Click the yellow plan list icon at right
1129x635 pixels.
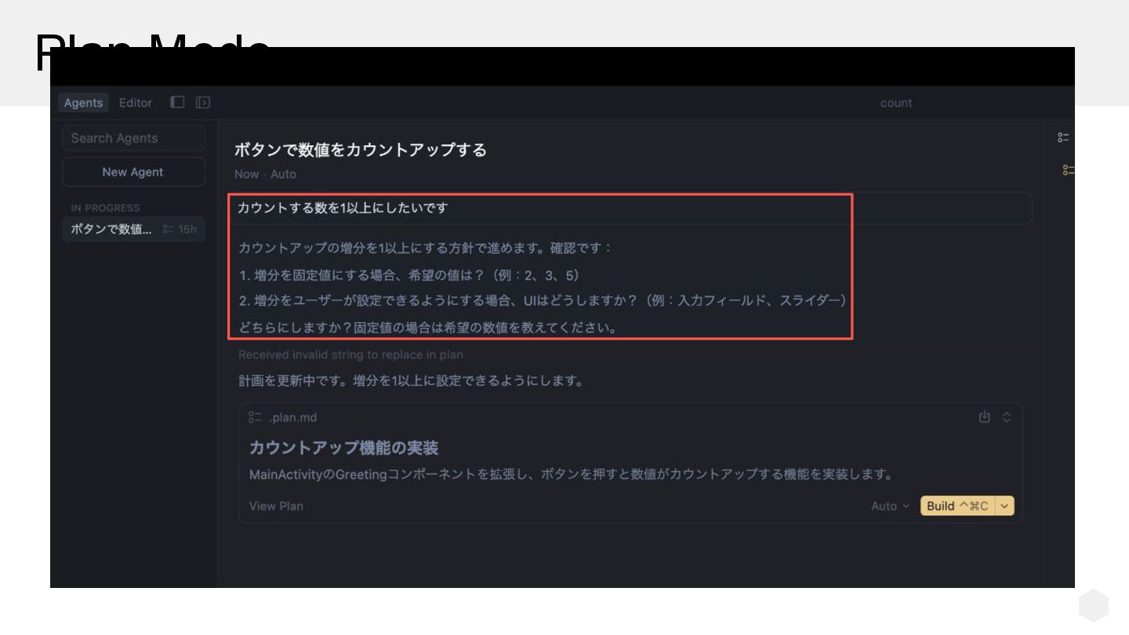pos(1068,170)
